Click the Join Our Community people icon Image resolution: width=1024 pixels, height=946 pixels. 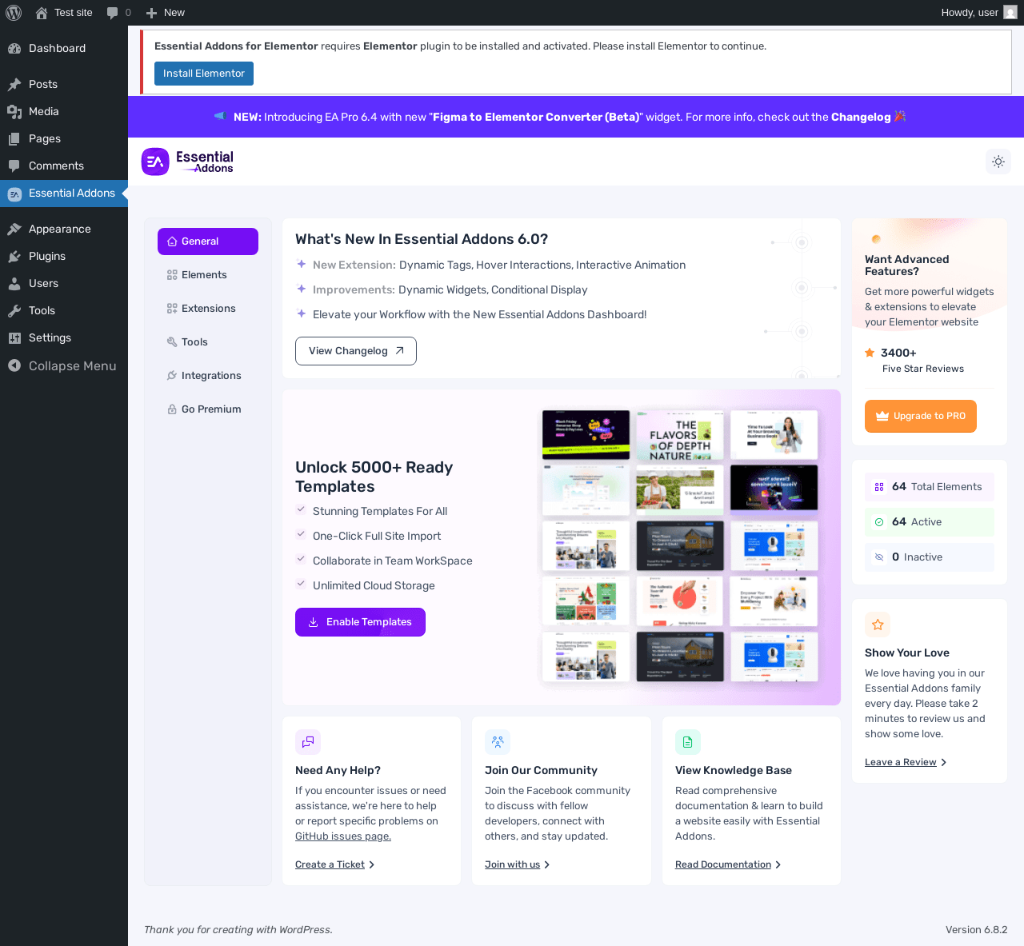click(x=498, y=742)
